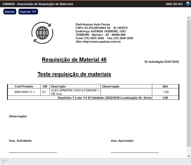Click the Dt Solicitação 03/07/2018 text
The height and width of the screenshot is (165, 191).
tap(162, 62)
